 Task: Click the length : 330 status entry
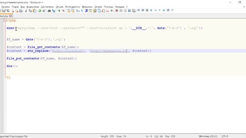pos(107,136)
